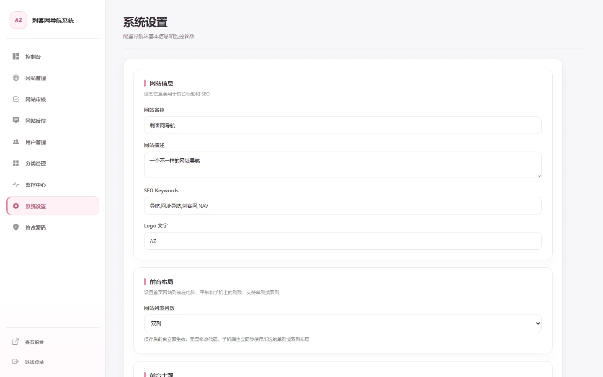Click the 这些信息会用于前台标题和 SEO hint
The width and height of the screenshot is (603, 377).
tap(177, 94)
